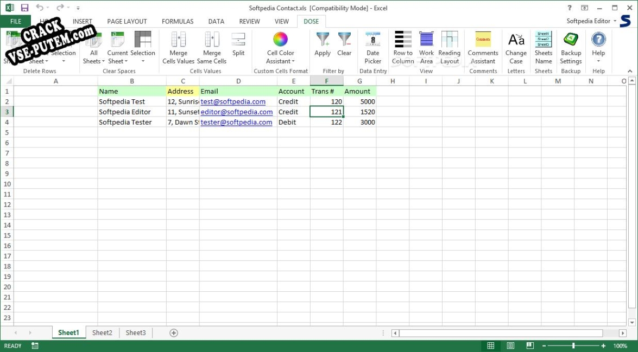Screen dimensions: 638x352
Task: Clear the filter with Clear icon
Action: tap(344, 40)
